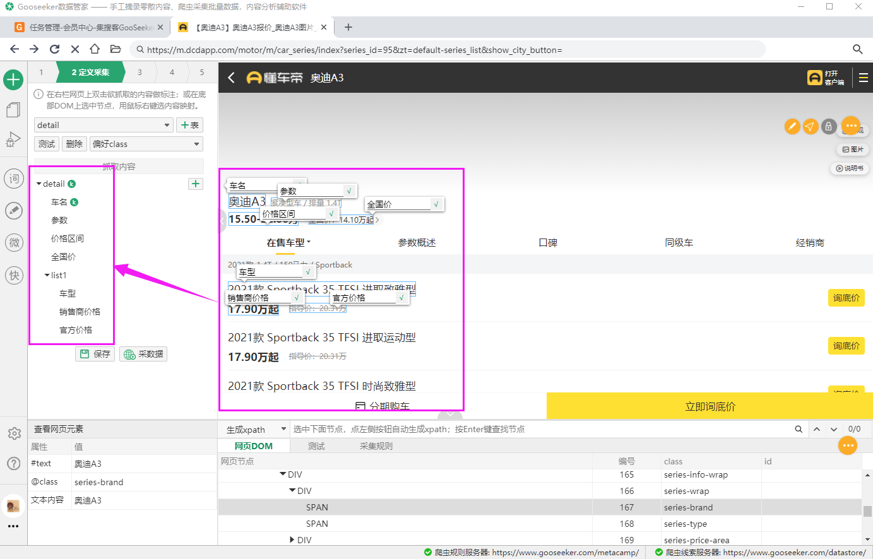Screen dimensions: 873x559
Task: Go to previous xpath match
Action: 817,429
